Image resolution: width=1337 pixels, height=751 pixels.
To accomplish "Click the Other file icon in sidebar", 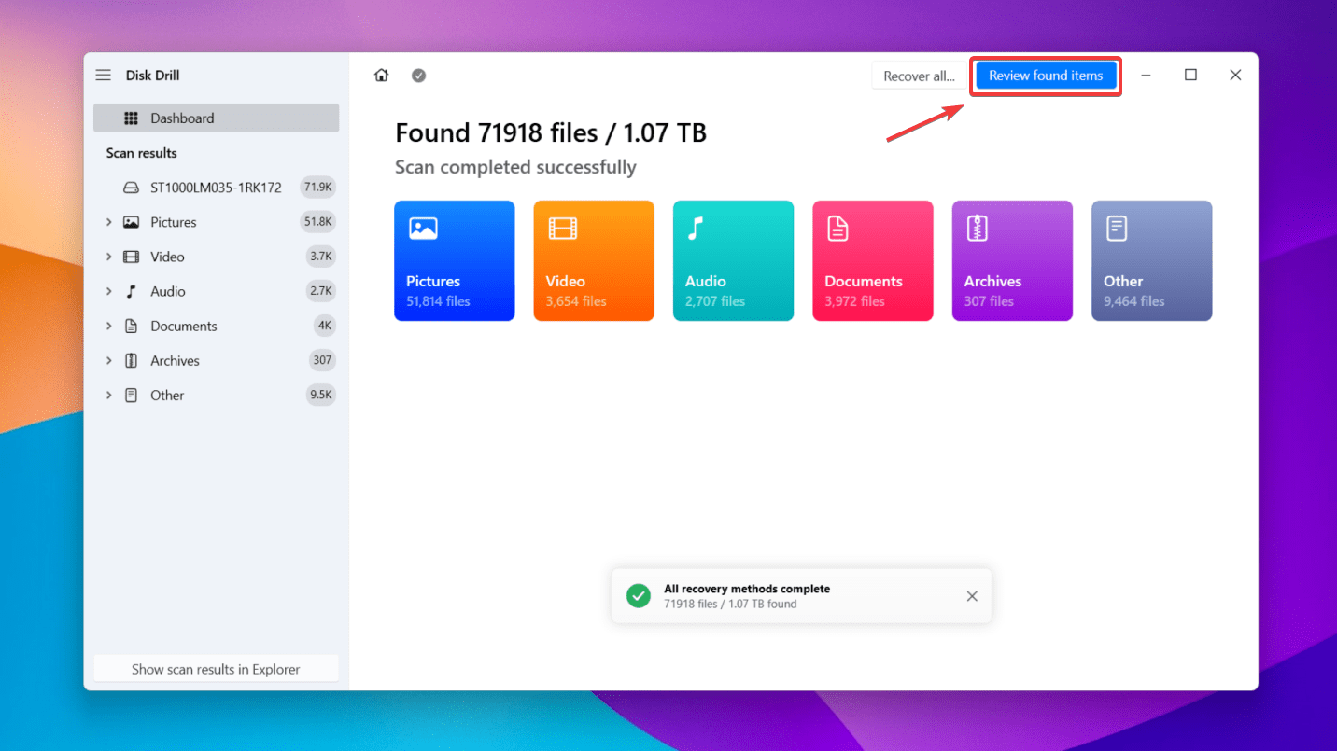I will pyautogui.click(x=132, y=395).
